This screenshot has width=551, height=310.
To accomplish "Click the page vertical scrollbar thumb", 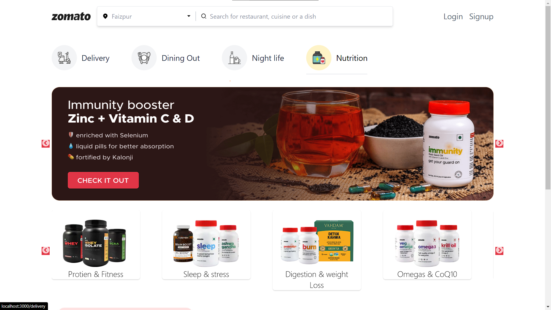I will [x=548, y=98].
